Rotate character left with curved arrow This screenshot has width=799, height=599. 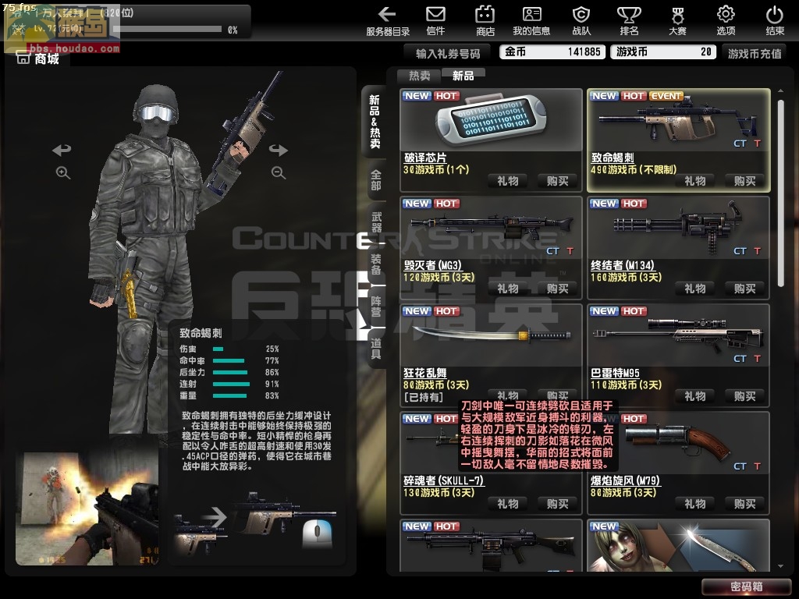click(62, 150)
